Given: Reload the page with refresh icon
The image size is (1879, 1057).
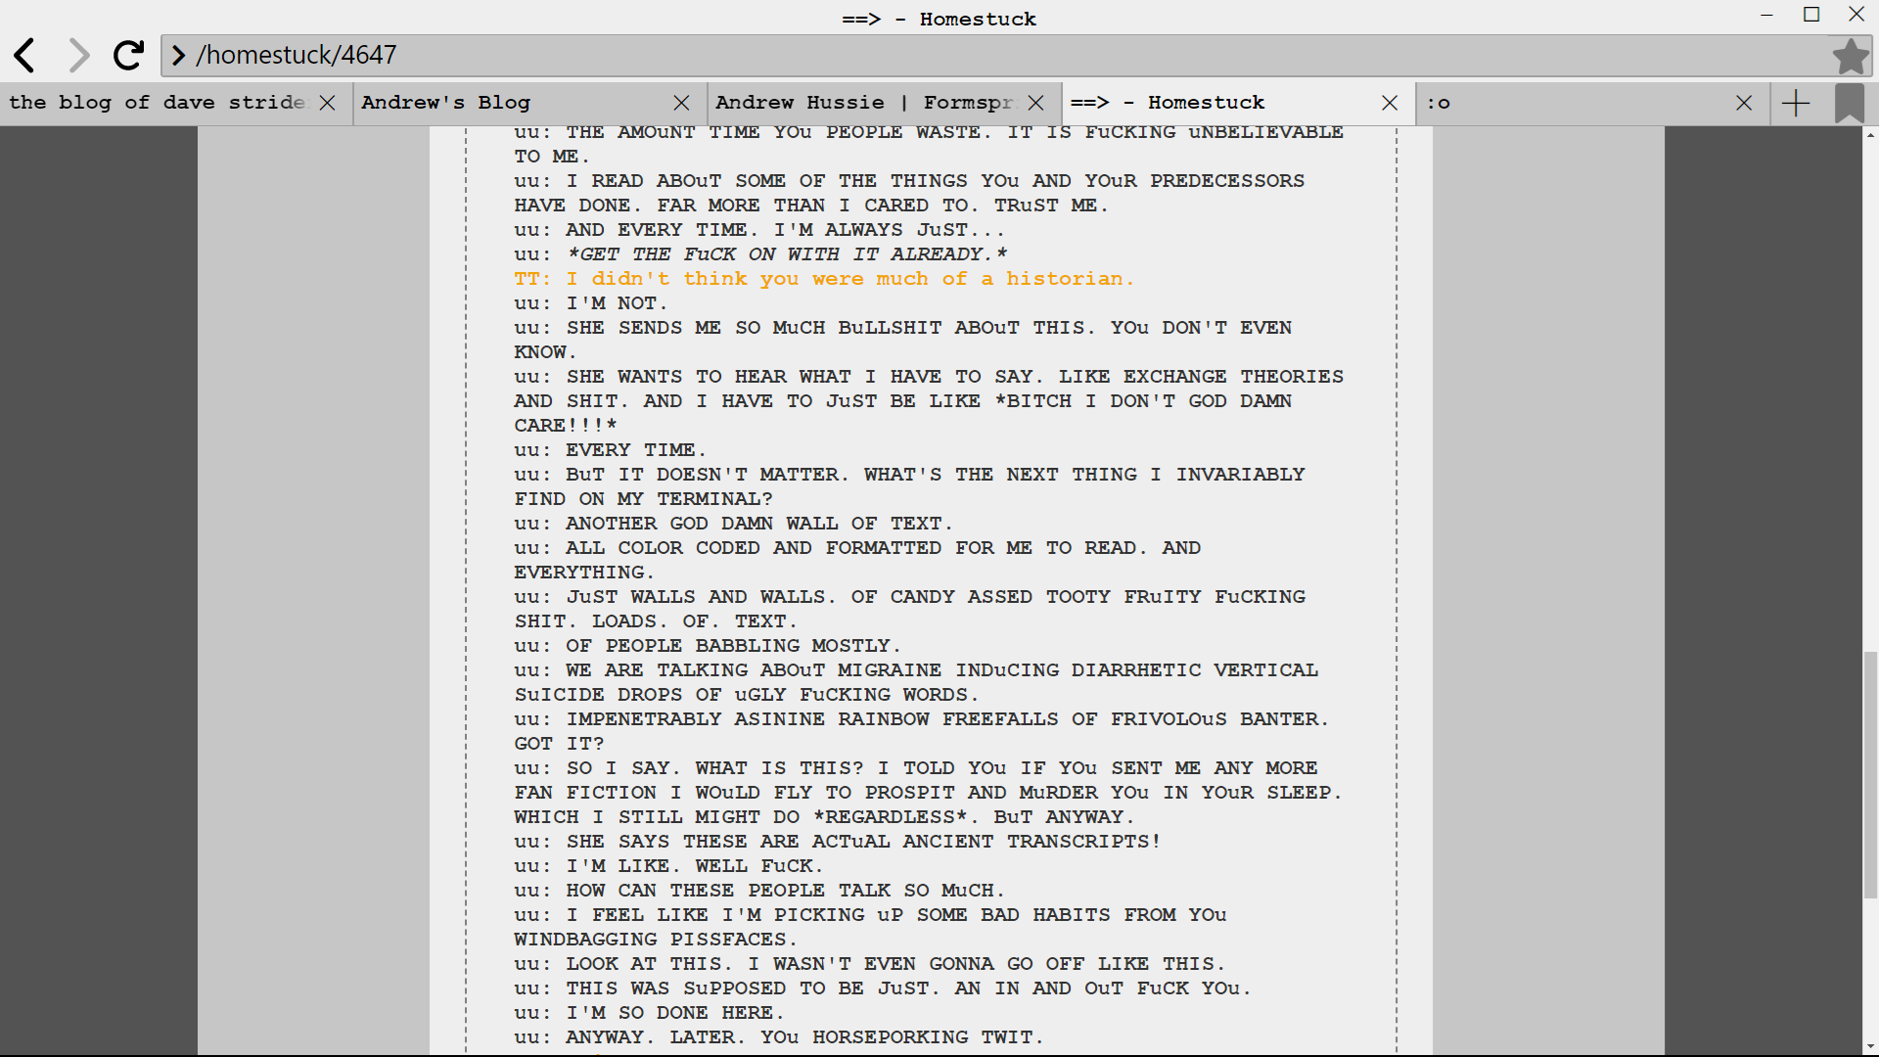Looking at the screenshot, I should (128, 56).
